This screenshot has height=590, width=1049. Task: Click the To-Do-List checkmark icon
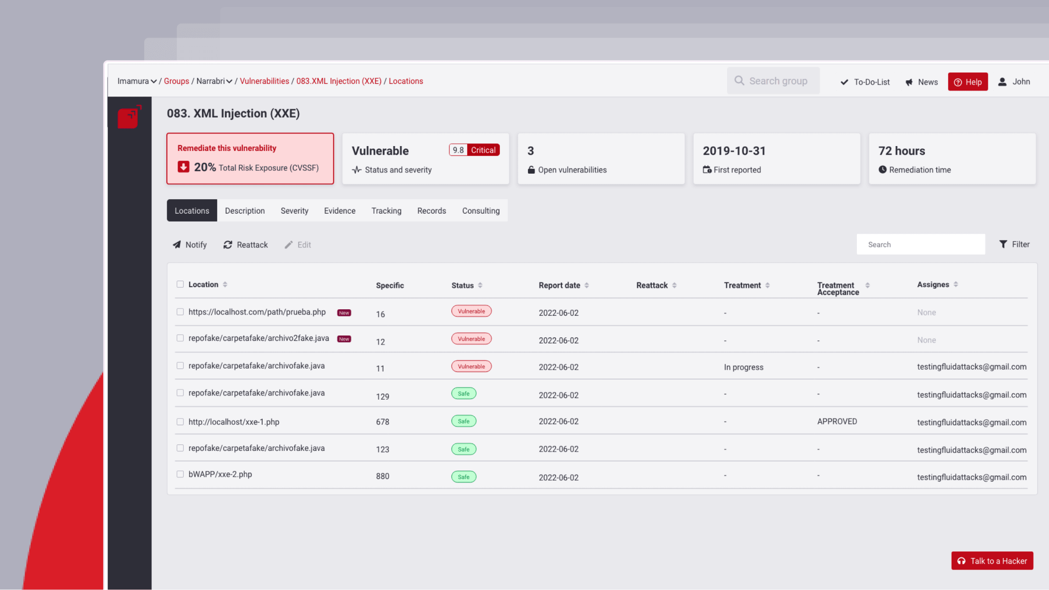844,82
